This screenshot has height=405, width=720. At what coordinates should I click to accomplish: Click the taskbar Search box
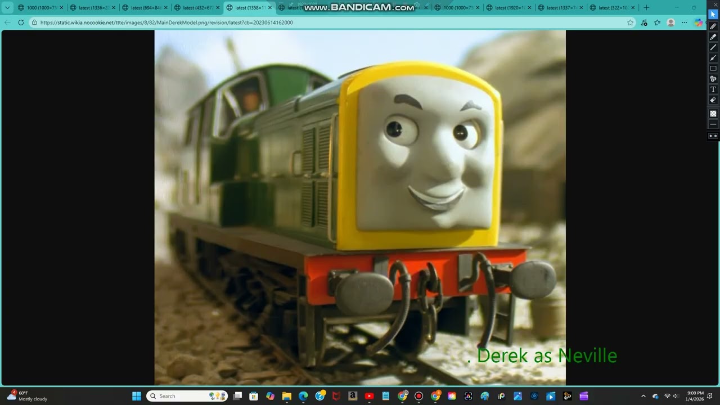tap(187, 396)
